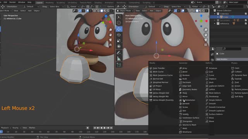
Task: Toggle Collection visibility checkbox in outliner
Action: pos(246,14)
